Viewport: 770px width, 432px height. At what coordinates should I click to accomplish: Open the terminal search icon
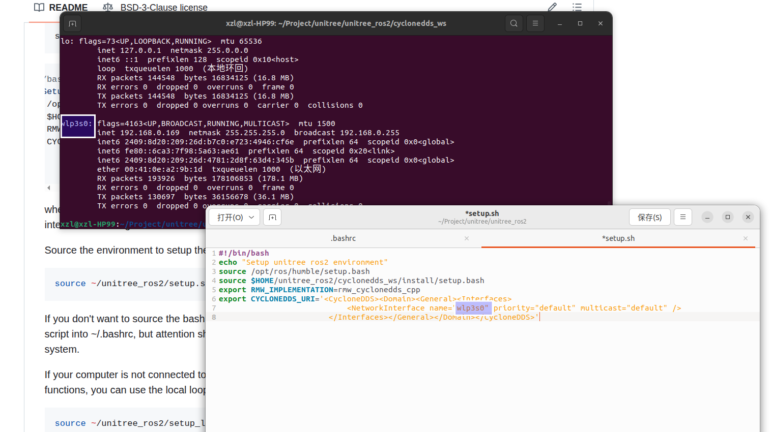tap(514, 23)
